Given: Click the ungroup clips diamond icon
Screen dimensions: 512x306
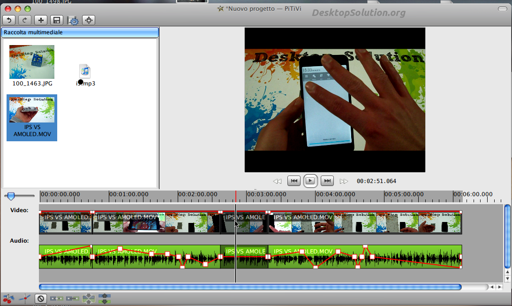Looking at the screenshot, I should point(89,298).
